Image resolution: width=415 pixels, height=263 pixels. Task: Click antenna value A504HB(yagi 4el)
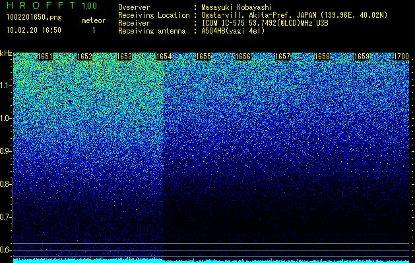(233, 31)
